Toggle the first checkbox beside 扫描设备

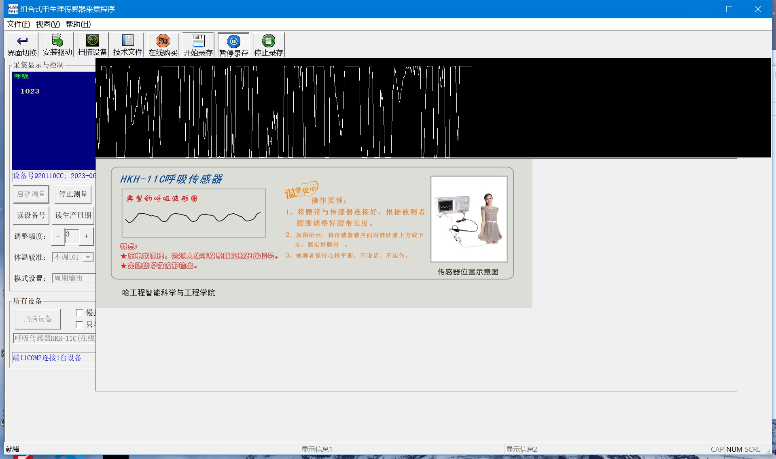click(79, 313)
